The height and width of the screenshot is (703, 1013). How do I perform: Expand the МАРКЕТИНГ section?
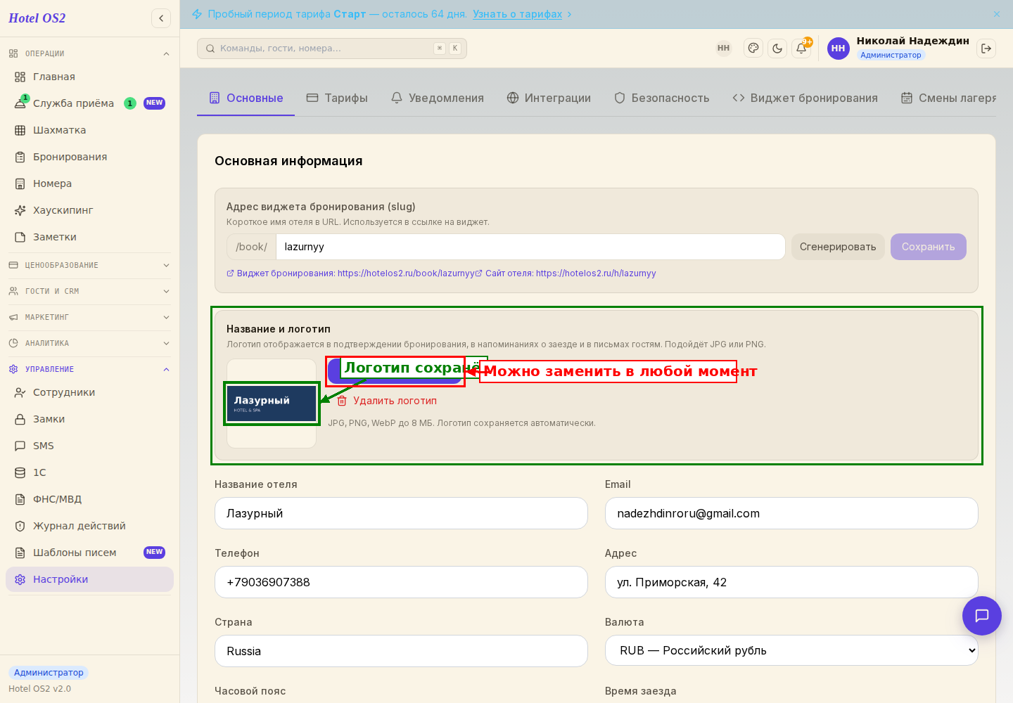coord(89,317)
